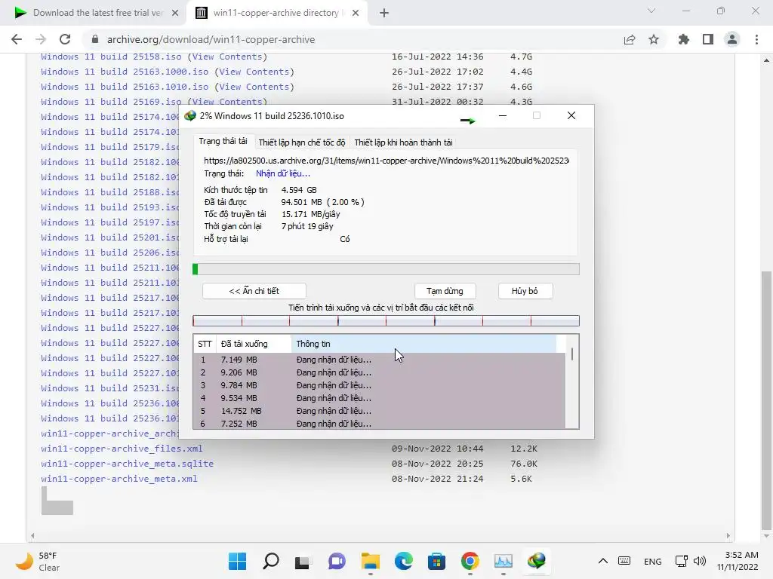773x579 pixels.
Task: Open win11-copper-archive_files.xml link
Action: (122, 449)
